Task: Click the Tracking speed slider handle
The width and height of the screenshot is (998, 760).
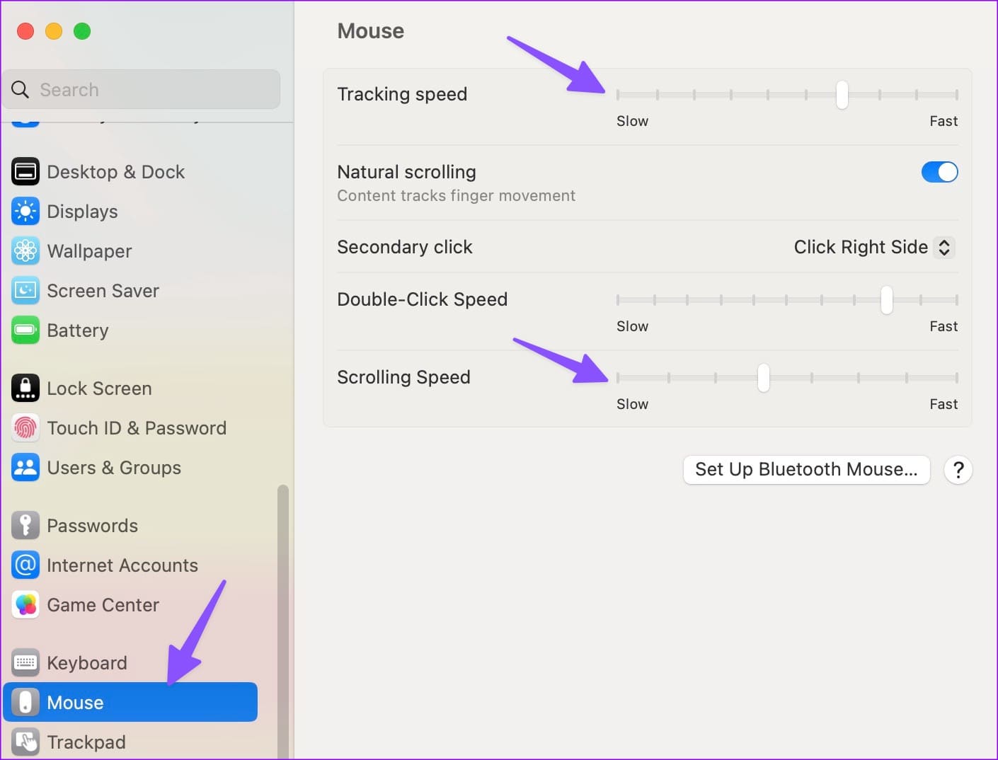Action: point(842,95)
